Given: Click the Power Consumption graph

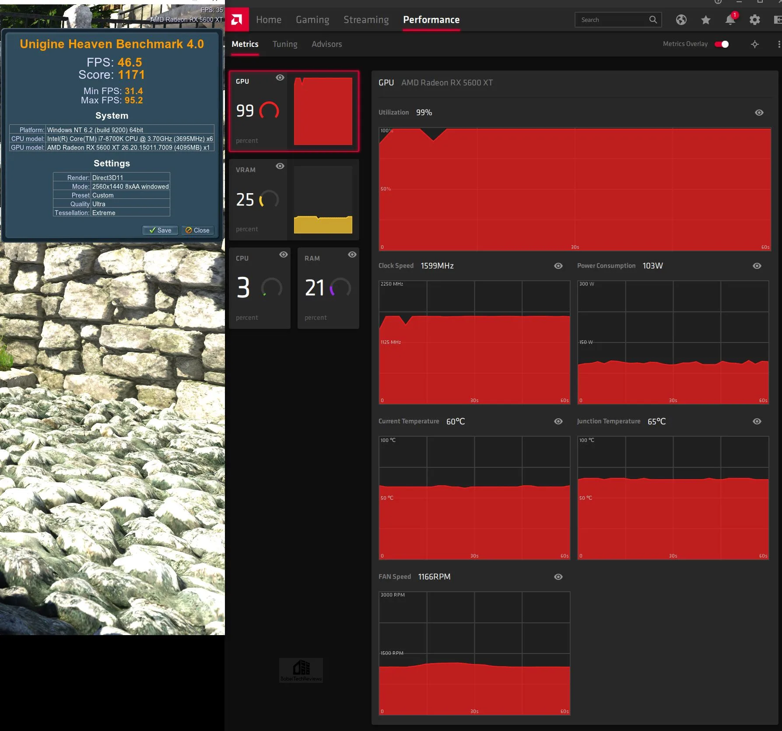Looking at the screenshot, I should point(673,343).
